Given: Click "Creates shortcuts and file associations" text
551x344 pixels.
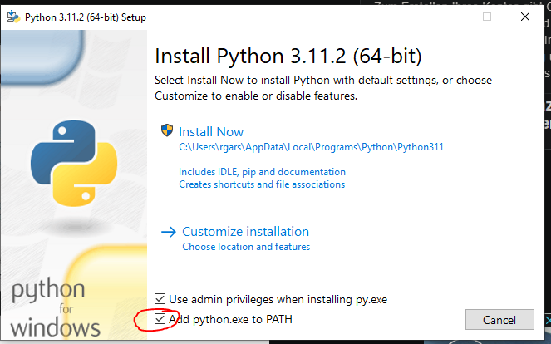Looking at the screenshot, I should click(x=262, y=184).
